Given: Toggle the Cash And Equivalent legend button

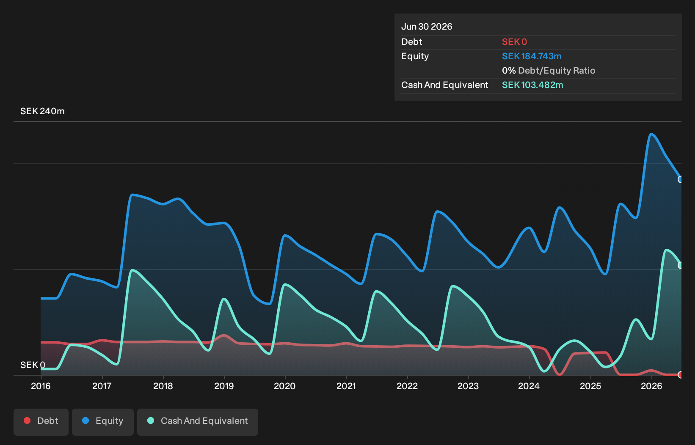Looking at the screenshot, I should (x=198, y=422).
